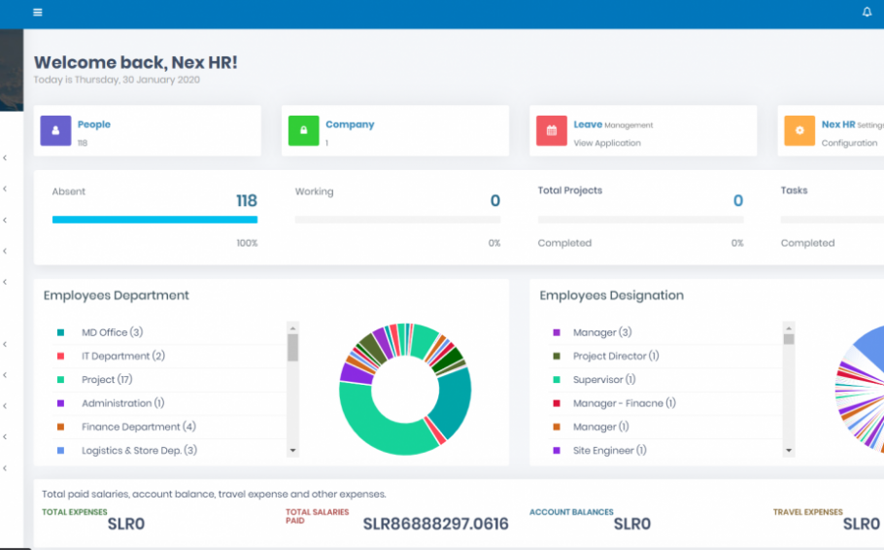
Task: Click the green Supervisor color swatch
Action: pyautogui.click(x=557, y=380)
